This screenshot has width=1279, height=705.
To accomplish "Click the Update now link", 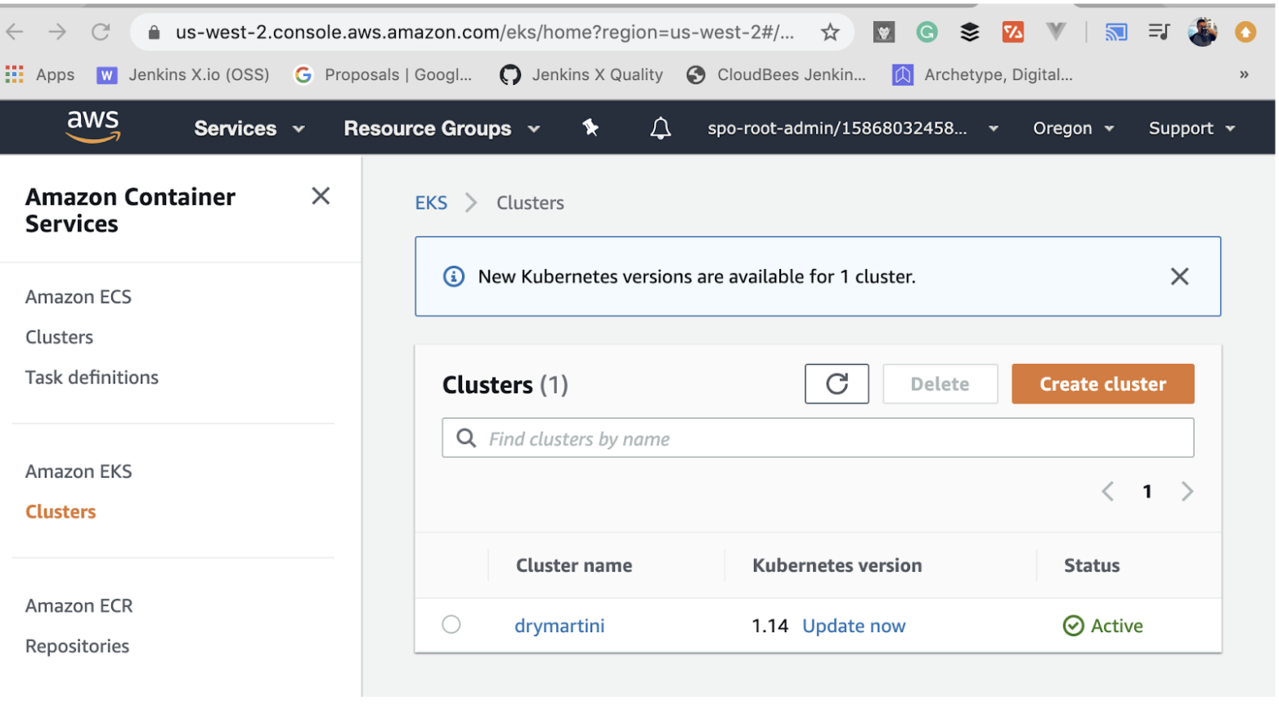I will click(x=854, y=626).
